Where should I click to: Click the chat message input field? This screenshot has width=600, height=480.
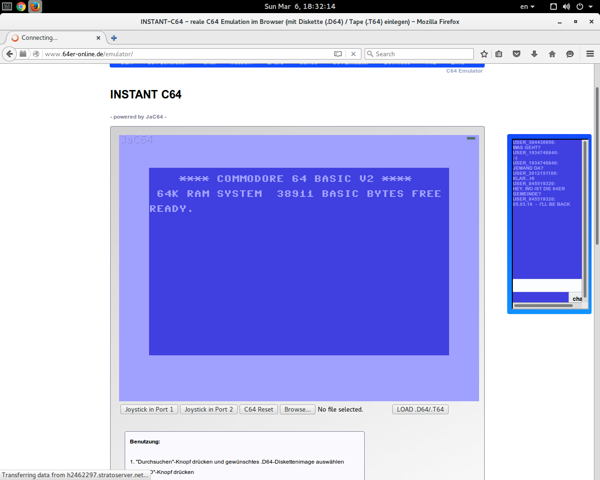[x=547, y=285]
